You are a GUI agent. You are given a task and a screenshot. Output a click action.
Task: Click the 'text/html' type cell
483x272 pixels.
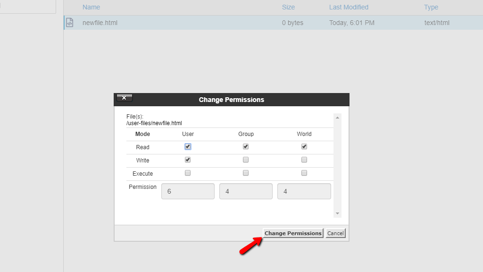(437, 23)
